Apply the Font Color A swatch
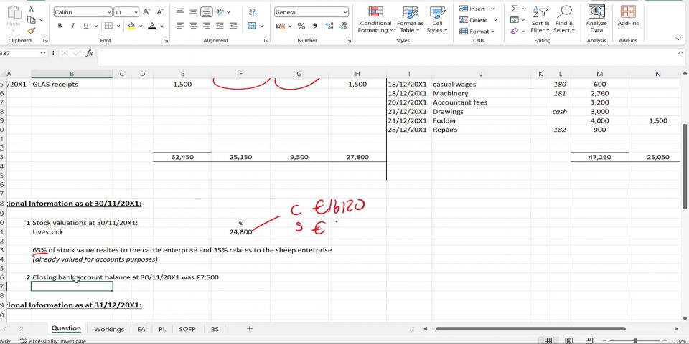This screenshot has width=689, height=344. click(x=152, y=26)
